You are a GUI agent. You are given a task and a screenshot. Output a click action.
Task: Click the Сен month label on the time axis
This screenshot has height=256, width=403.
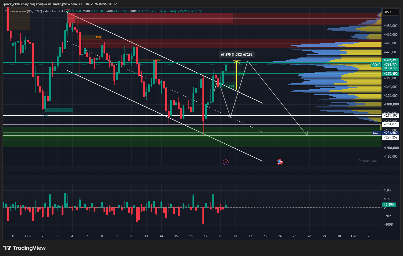28,236
